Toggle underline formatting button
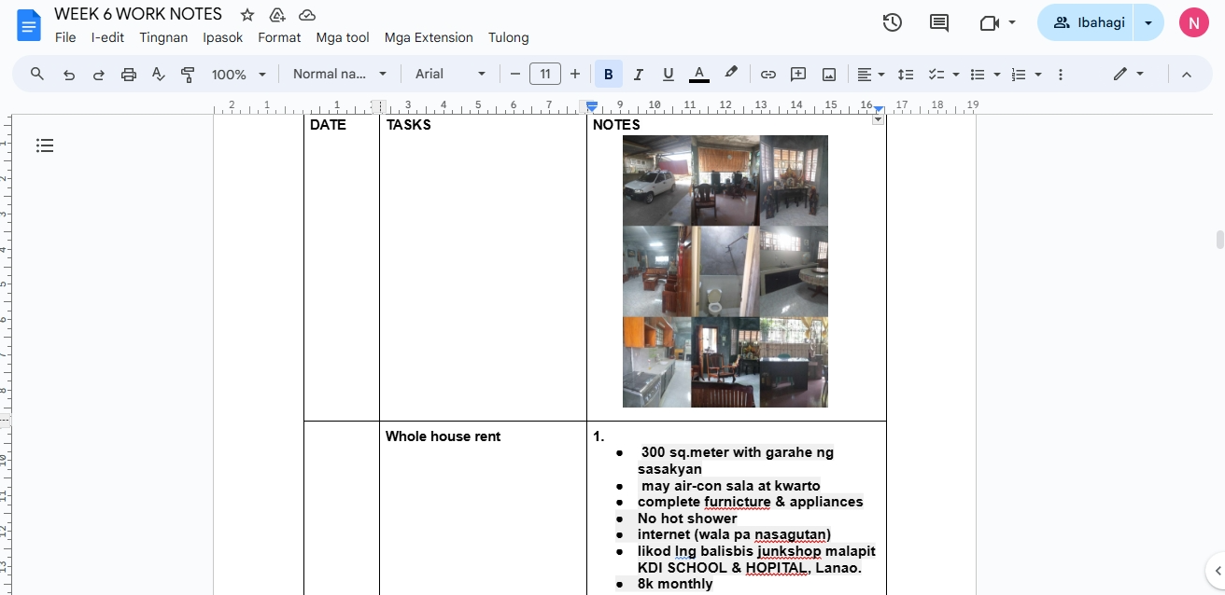The image size is (1225, 595). (669, 75)
